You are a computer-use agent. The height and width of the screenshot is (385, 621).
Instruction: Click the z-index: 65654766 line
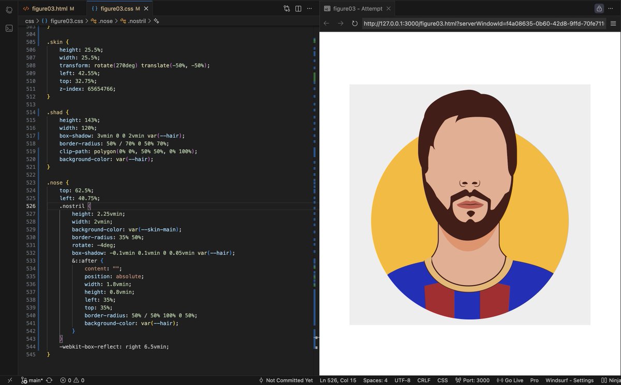click(87, 89)
